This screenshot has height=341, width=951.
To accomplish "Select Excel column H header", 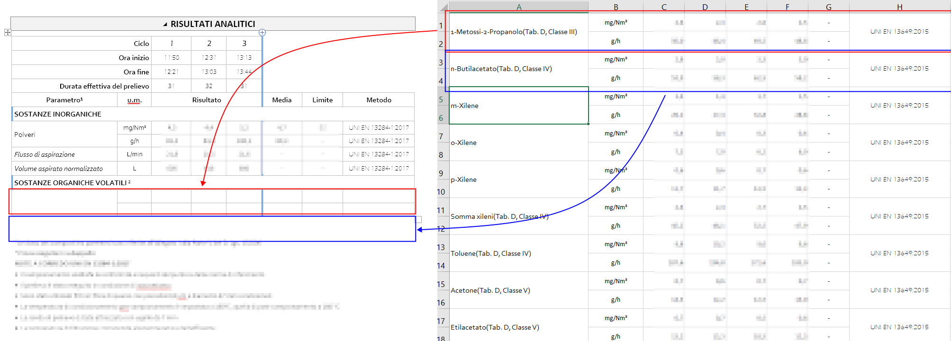I will pos(899,7).
